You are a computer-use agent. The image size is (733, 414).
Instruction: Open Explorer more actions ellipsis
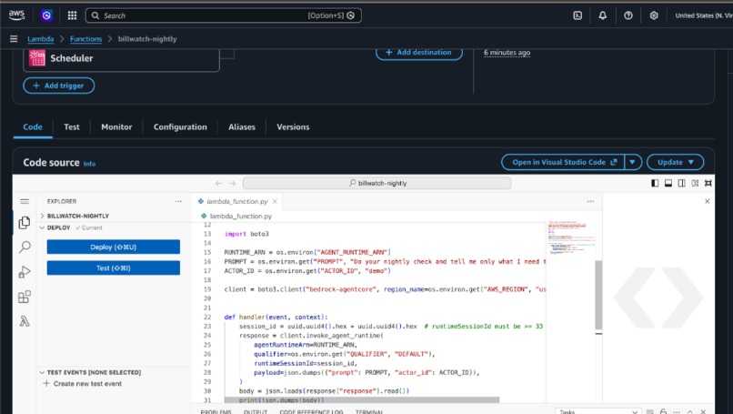coord(178,201)
